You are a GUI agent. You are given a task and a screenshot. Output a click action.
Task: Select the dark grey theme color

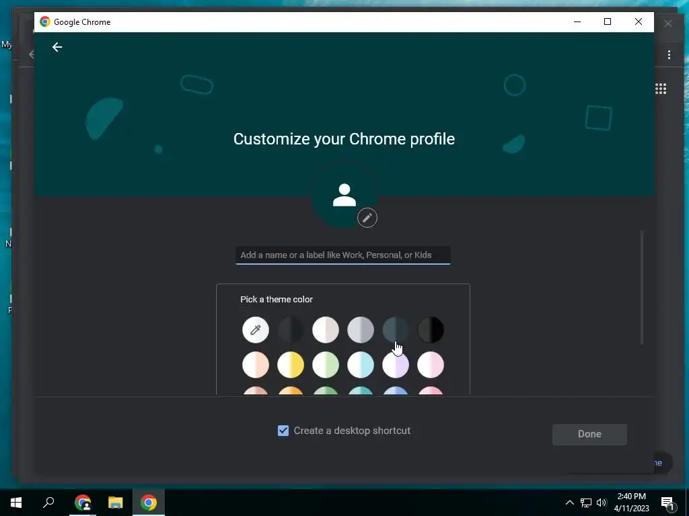291,329
